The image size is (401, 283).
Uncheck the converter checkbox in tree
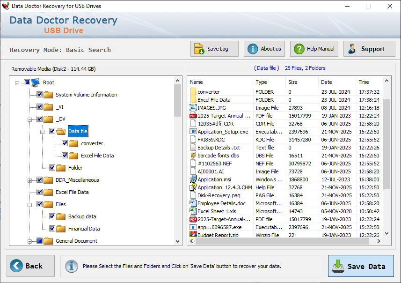coord(65,143)
